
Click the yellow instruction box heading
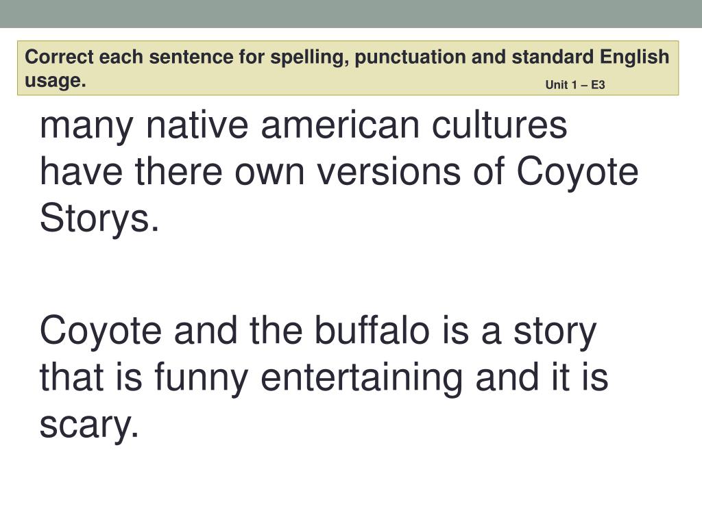(x=348, y=68)
